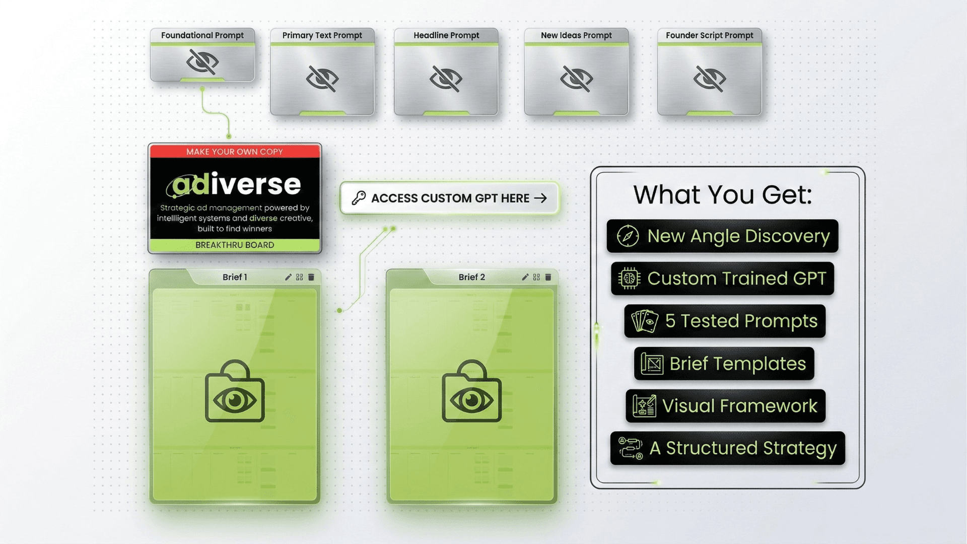The image size is (967, 544).
Task: Click the grid view icon on Brief 1
Action: [x=300, y=277]
